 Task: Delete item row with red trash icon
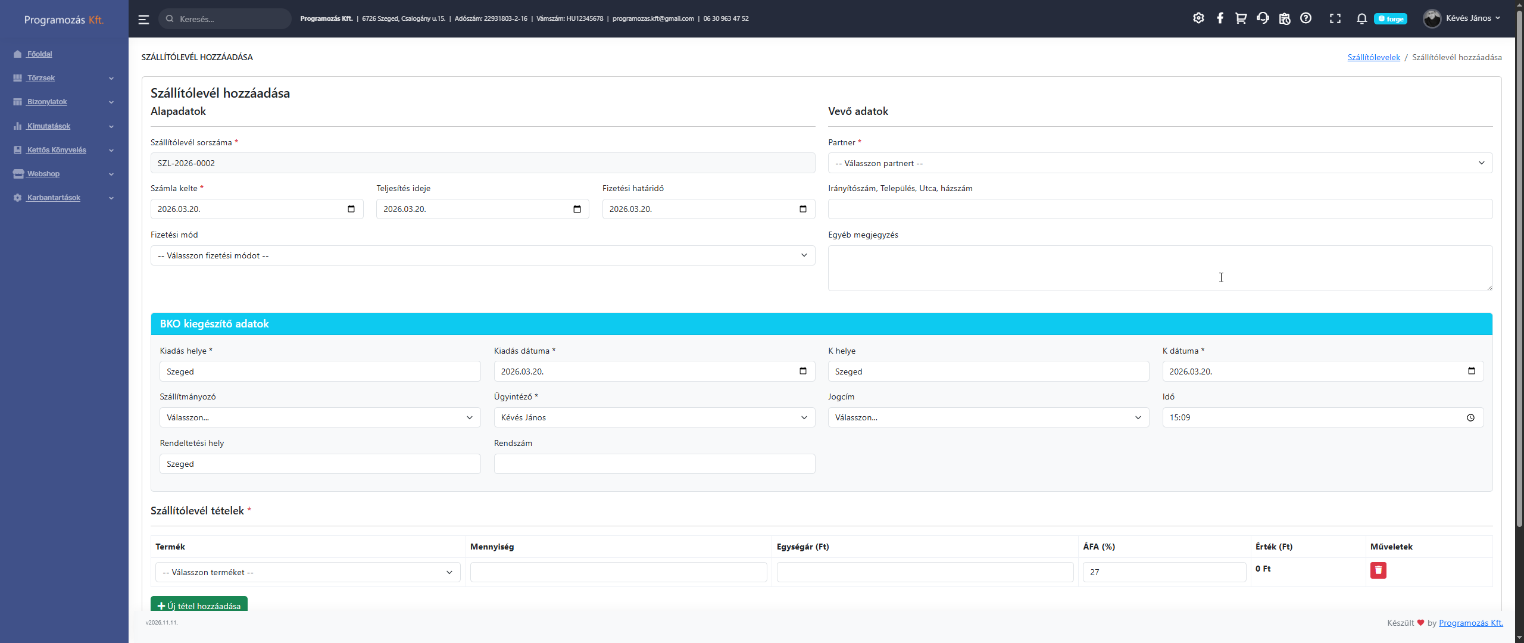tap(1378, 570)
